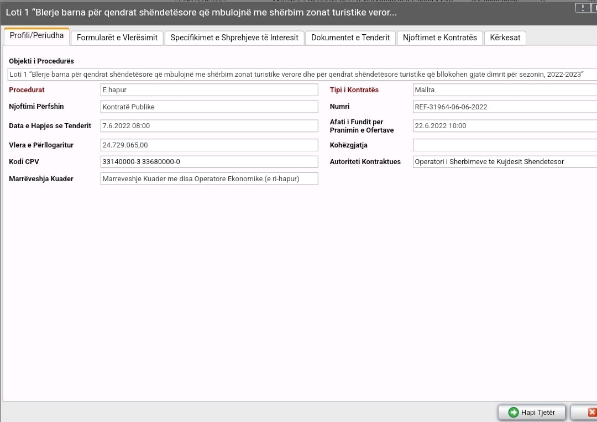Click the Vlera e Përllogaritur value field
This screenshot has width=597, height=422.
point(209,145)
